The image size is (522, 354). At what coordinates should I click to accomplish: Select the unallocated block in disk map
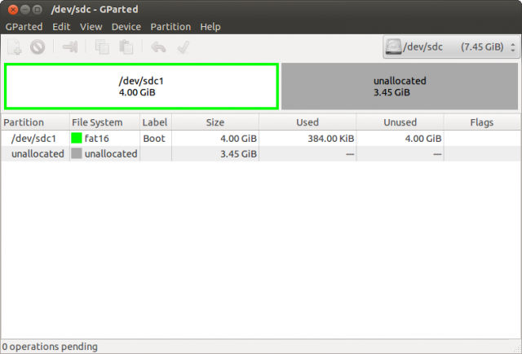[x=399, y=86]
